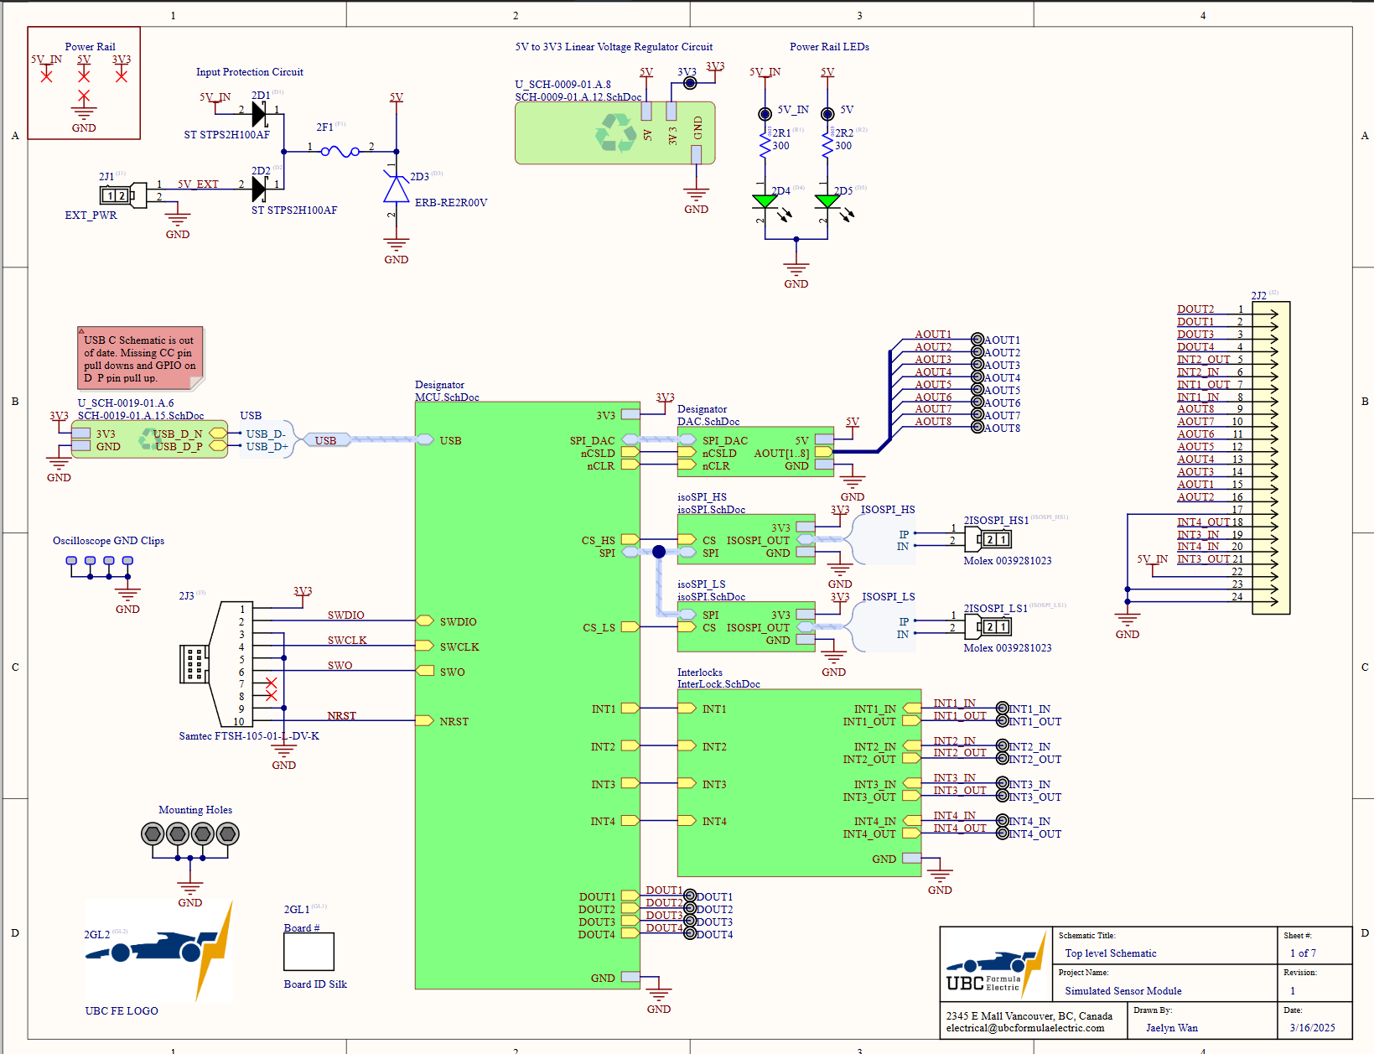The height and width of the screenshot is (1054, 1374).
Task: Select the DAC.SchDoc sheet symbol
Action: (754, 452)
